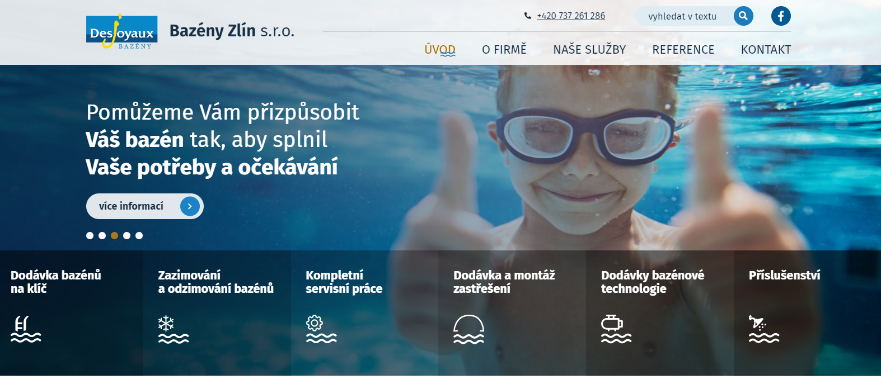Click the snowflake icon for Zazimování bazénů
Viewport: 881px width, 384px height.
point(174,329)
